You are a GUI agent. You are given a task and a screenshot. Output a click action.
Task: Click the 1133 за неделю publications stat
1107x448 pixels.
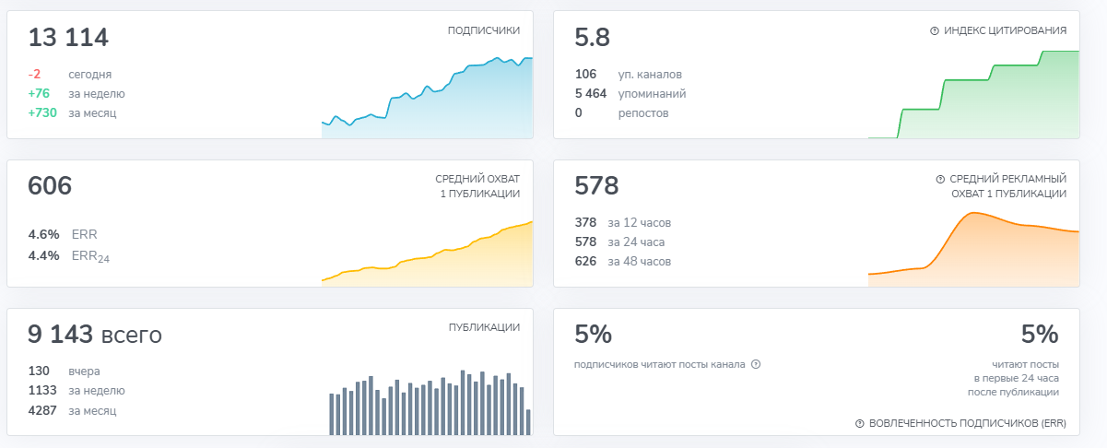[76, 390]
